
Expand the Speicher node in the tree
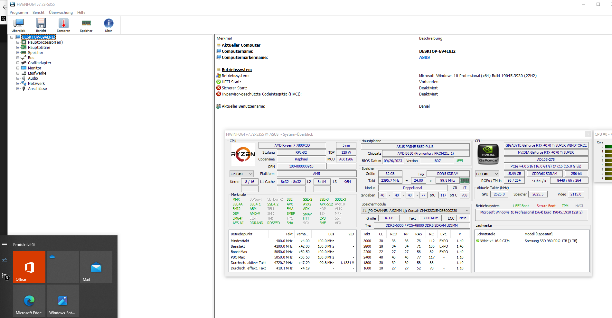(18, 52)
